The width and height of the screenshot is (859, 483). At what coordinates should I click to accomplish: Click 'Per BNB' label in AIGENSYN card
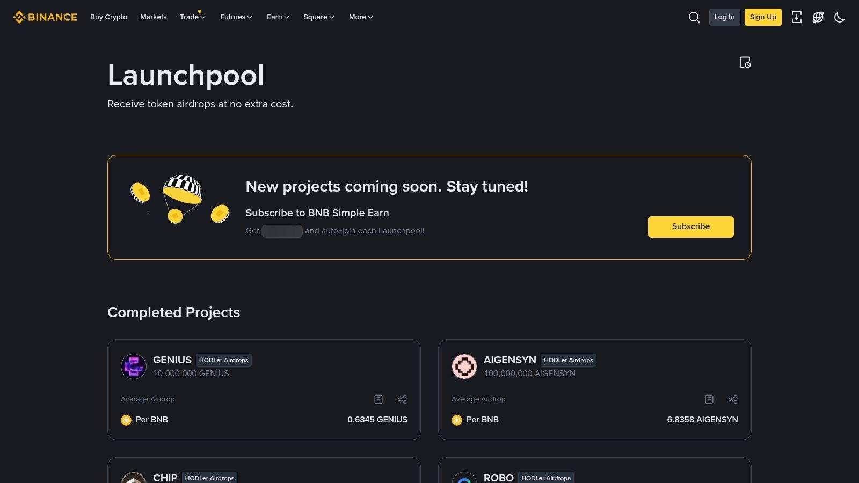[483, 420]
